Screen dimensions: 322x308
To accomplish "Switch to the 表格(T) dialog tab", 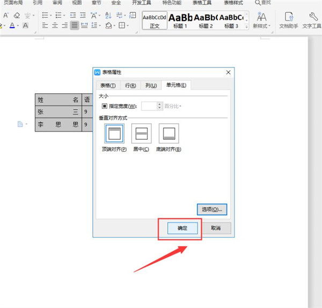I will tap(108, 85).
